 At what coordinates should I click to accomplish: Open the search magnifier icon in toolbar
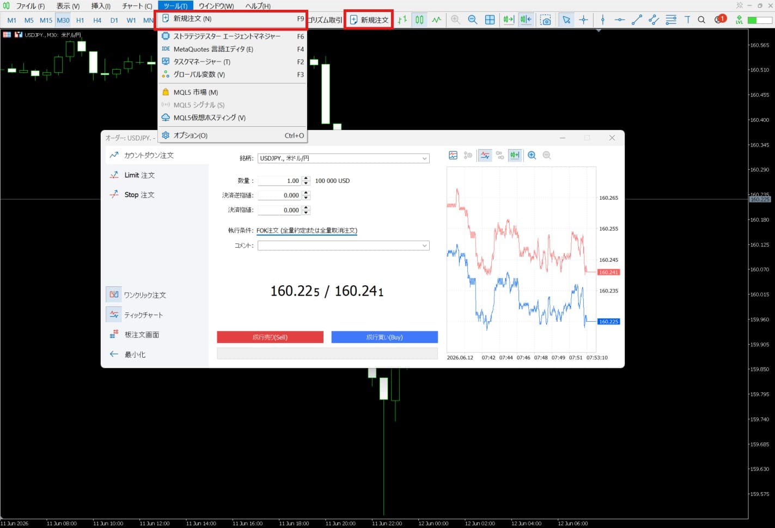pyautogui.click(x=701, y=20)
